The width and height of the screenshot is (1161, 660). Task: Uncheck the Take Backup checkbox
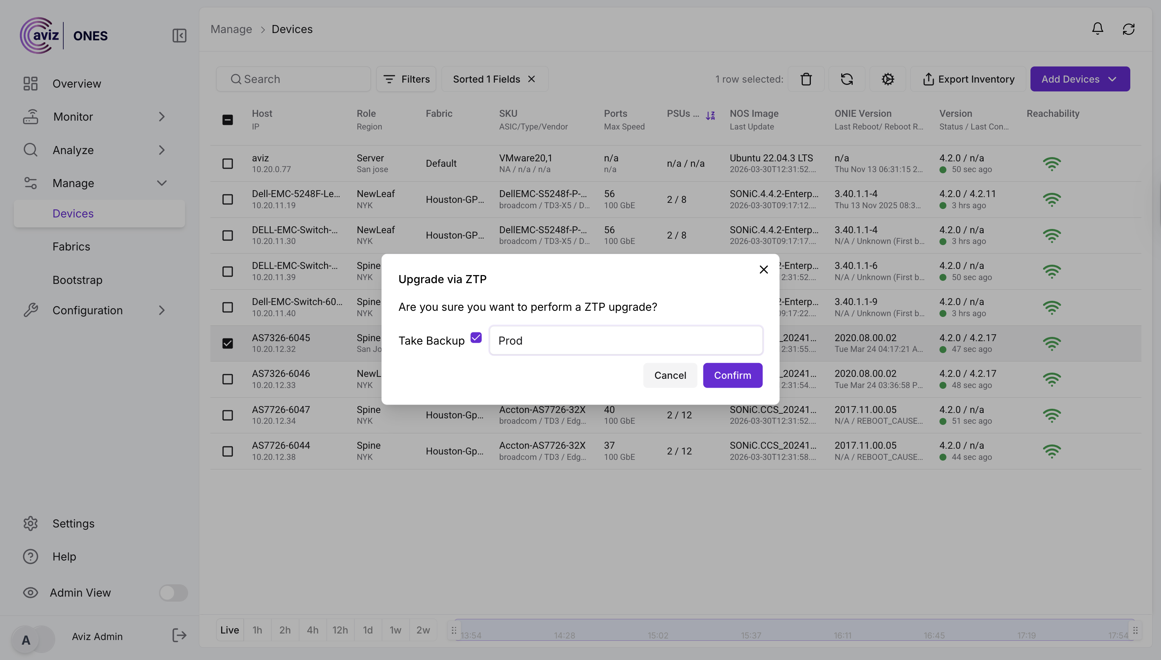coord(476,338)
